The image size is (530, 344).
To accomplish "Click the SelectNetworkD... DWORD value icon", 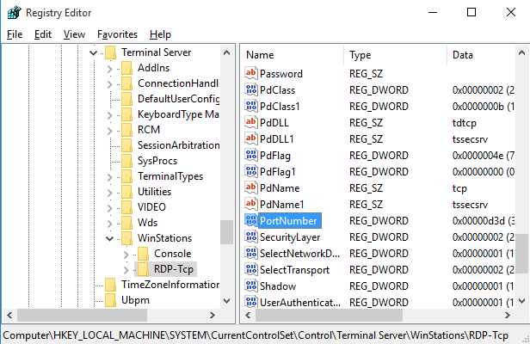I will (251, 253).
